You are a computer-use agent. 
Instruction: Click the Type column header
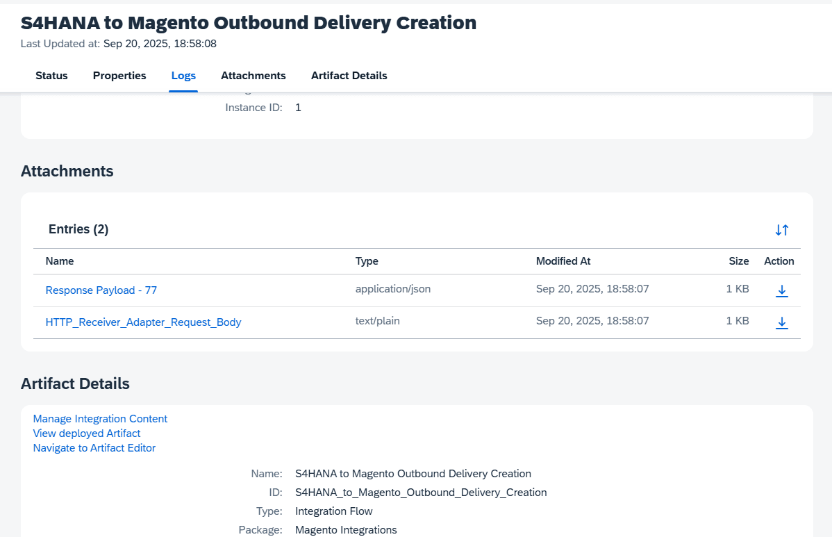(x=367, y=261)
